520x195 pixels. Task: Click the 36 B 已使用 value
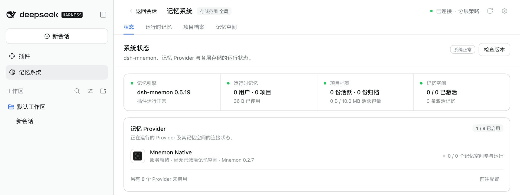tap(247, 101)
